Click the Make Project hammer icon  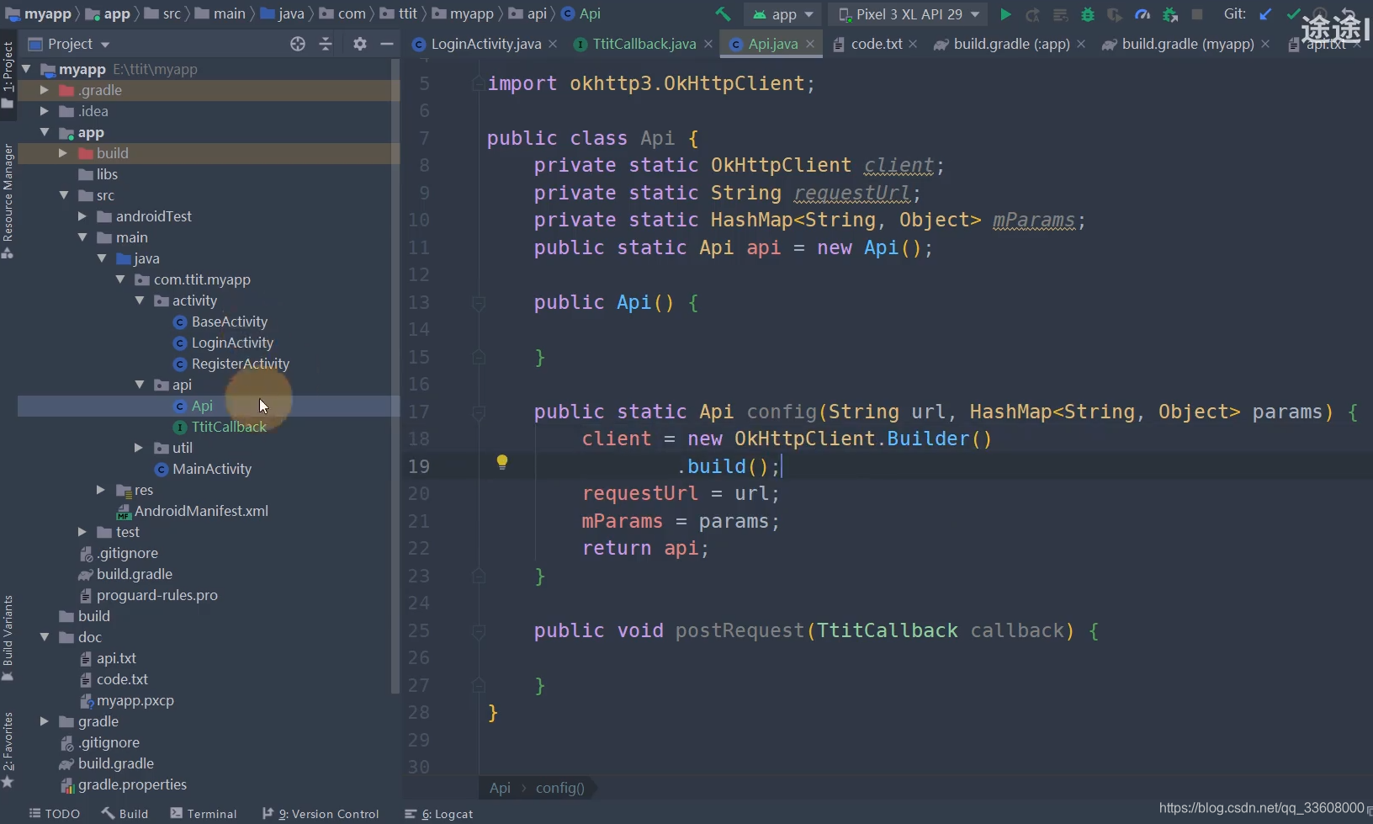point(723,14)
